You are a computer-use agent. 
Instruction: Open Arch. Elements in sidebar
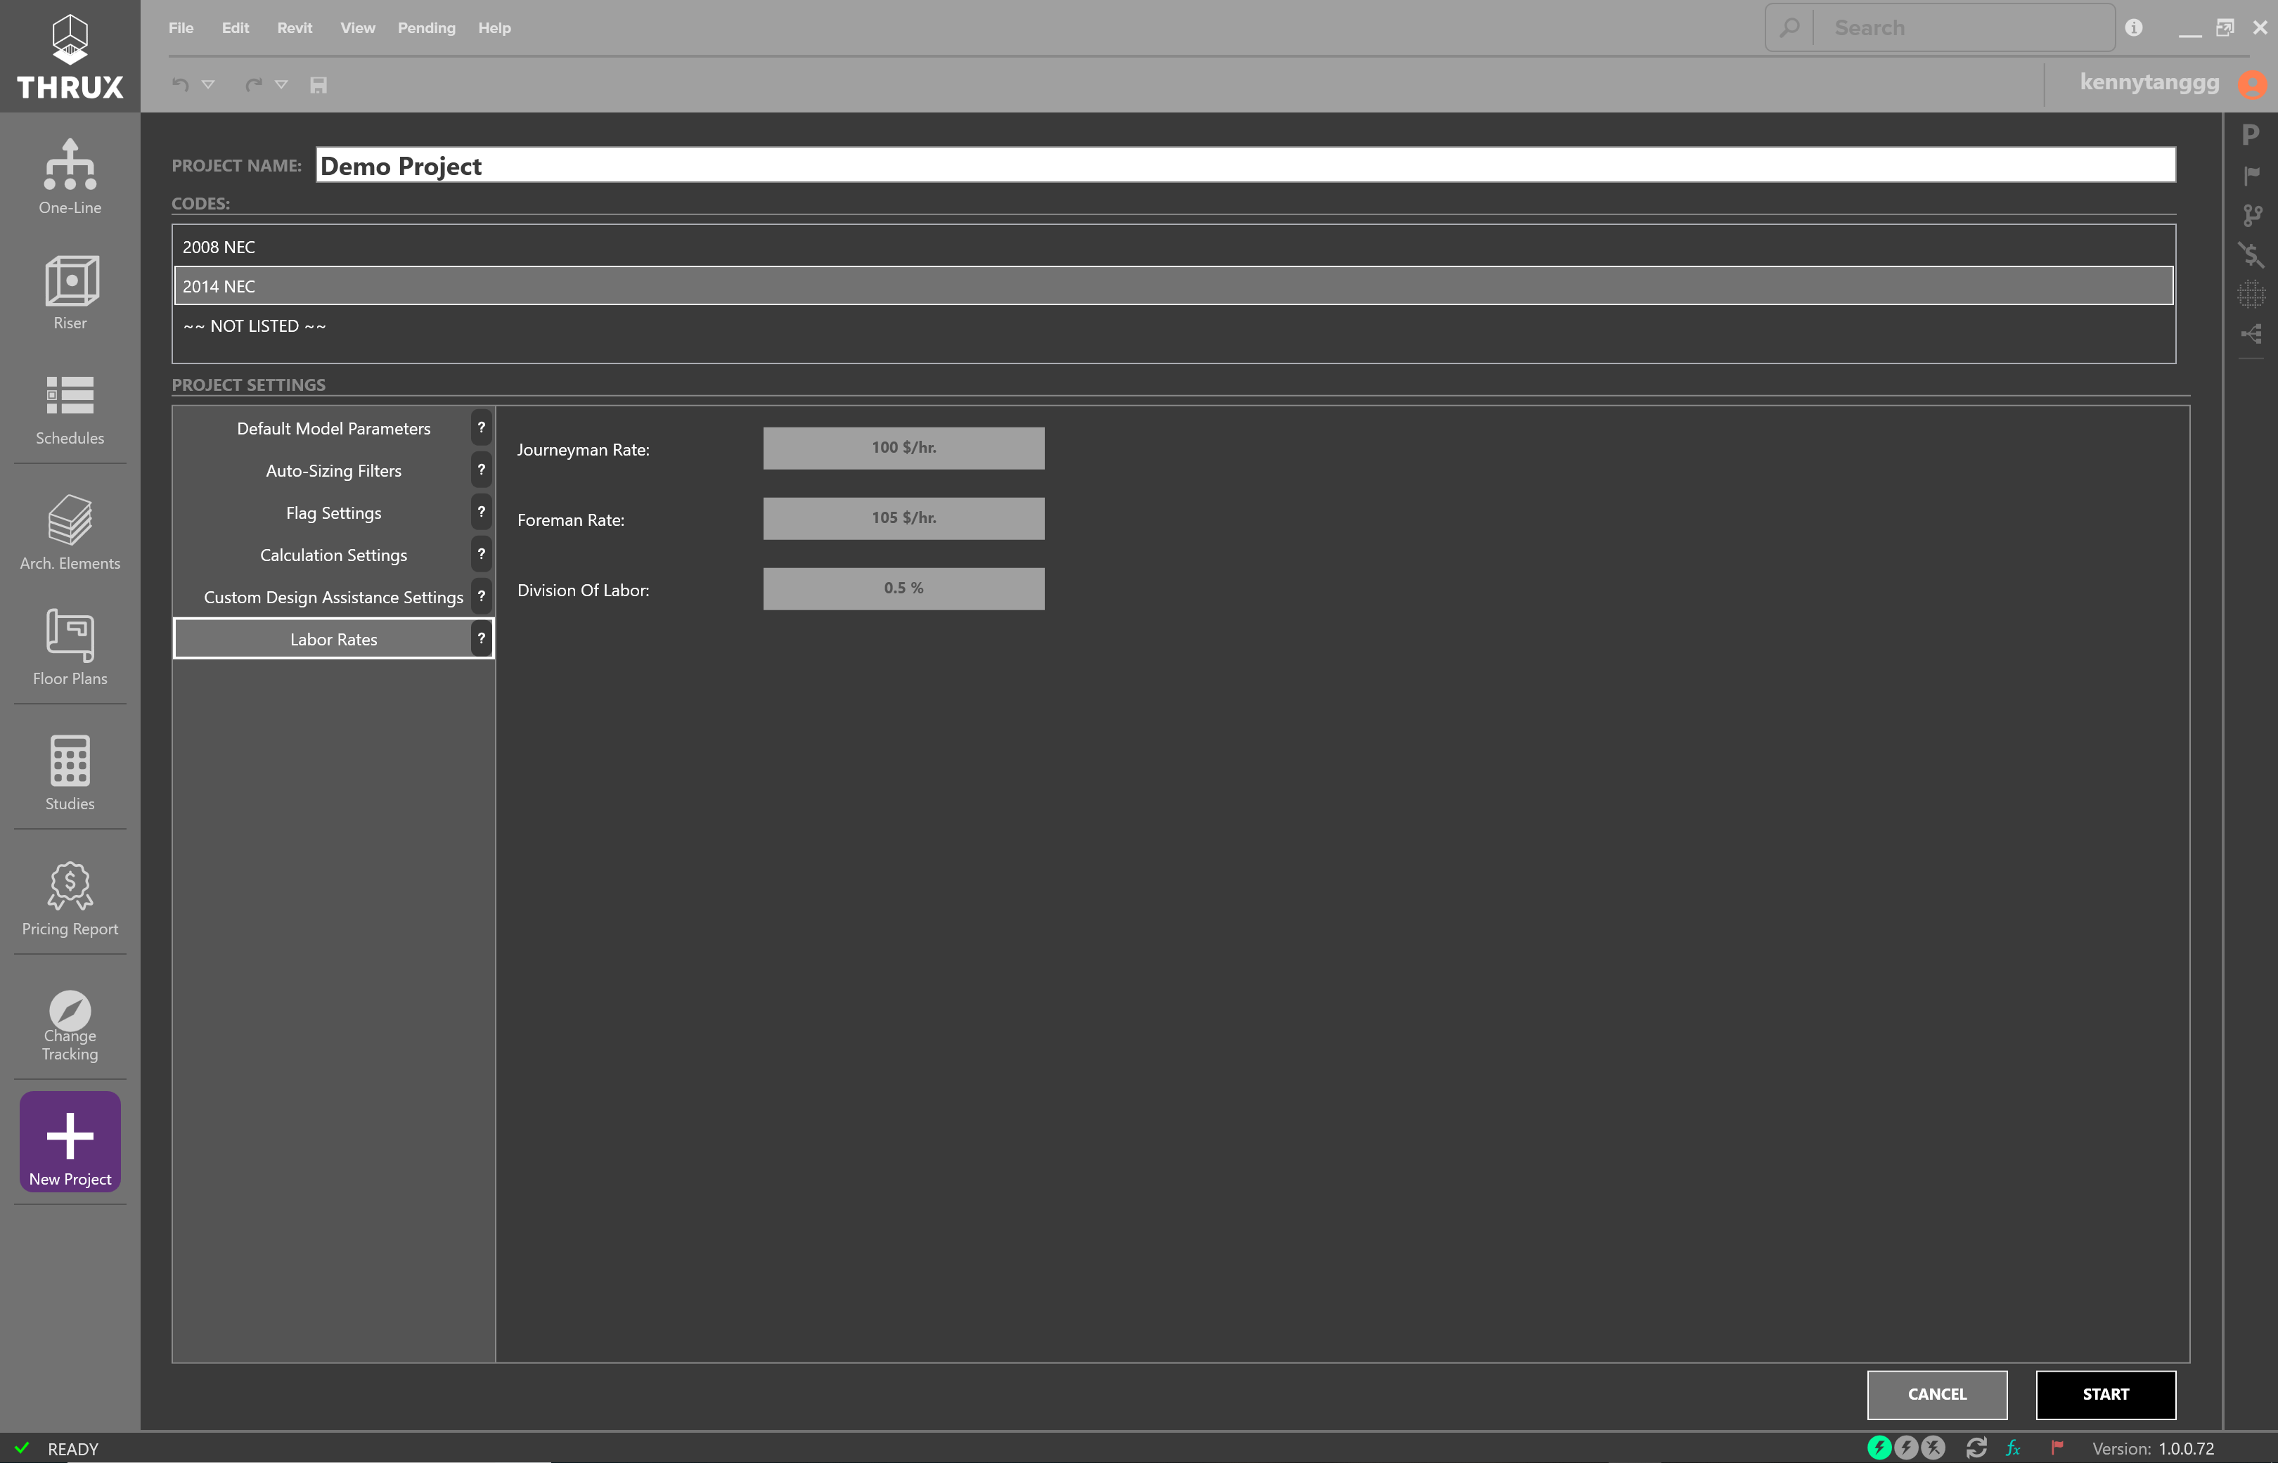tap(70, 532)
